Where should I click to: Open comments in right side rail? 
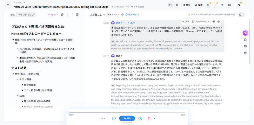coord(245,46)
